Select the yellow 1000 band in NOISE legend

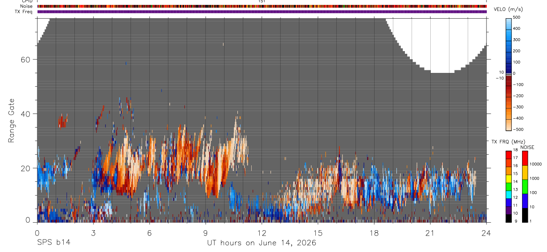tap(525, 172)
